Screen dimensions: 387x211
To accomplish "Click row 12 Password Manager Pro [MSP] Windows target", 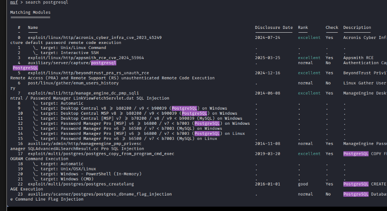I will [141, 124].
